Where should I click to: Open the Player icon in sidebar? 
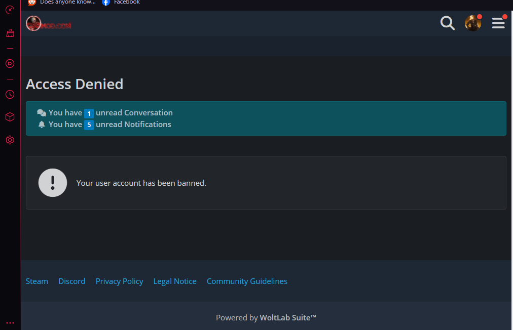click(10, 64)
